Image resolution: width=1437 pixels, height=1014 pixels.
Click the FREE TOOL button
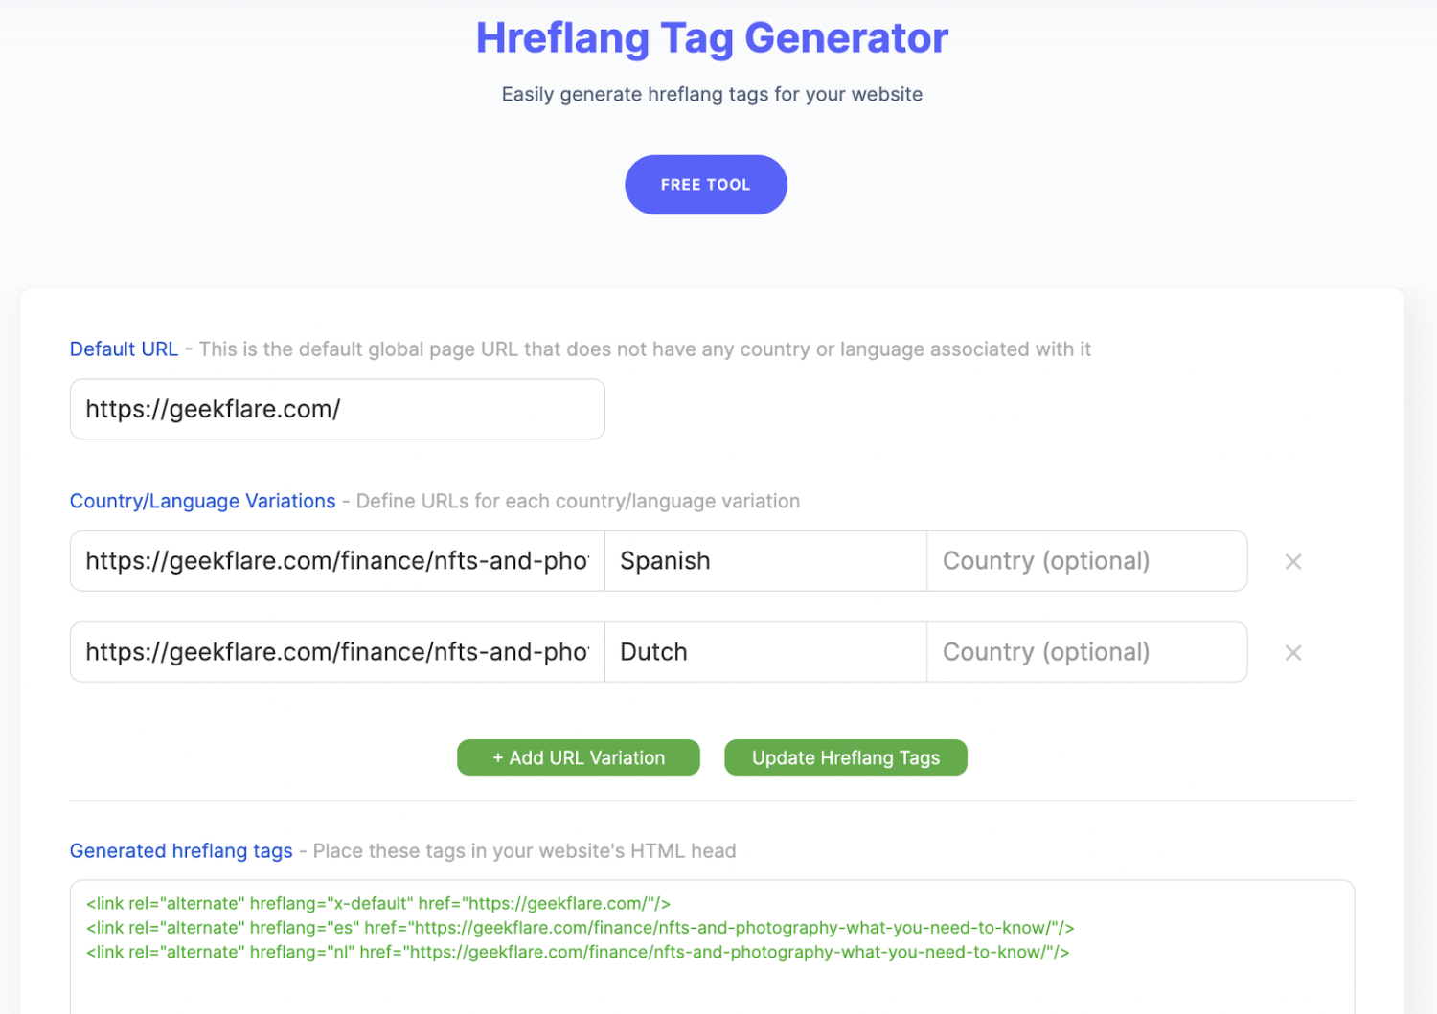point(705,185)
